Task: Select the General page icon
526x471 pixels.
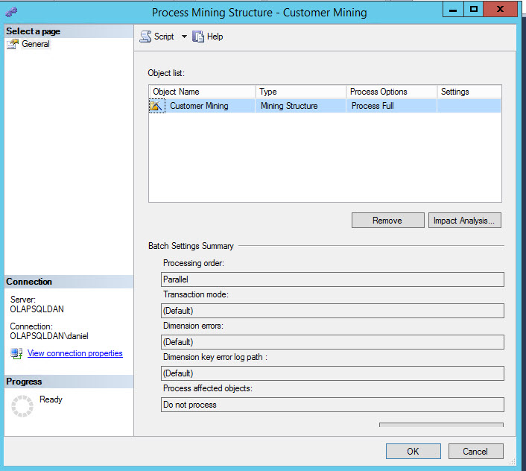Action: pos(13,44)
